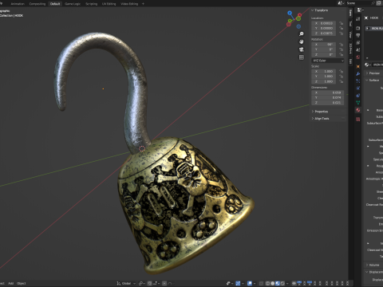
Task: Open the Video Editing workspace tab
Action: [x=129, y=4]
